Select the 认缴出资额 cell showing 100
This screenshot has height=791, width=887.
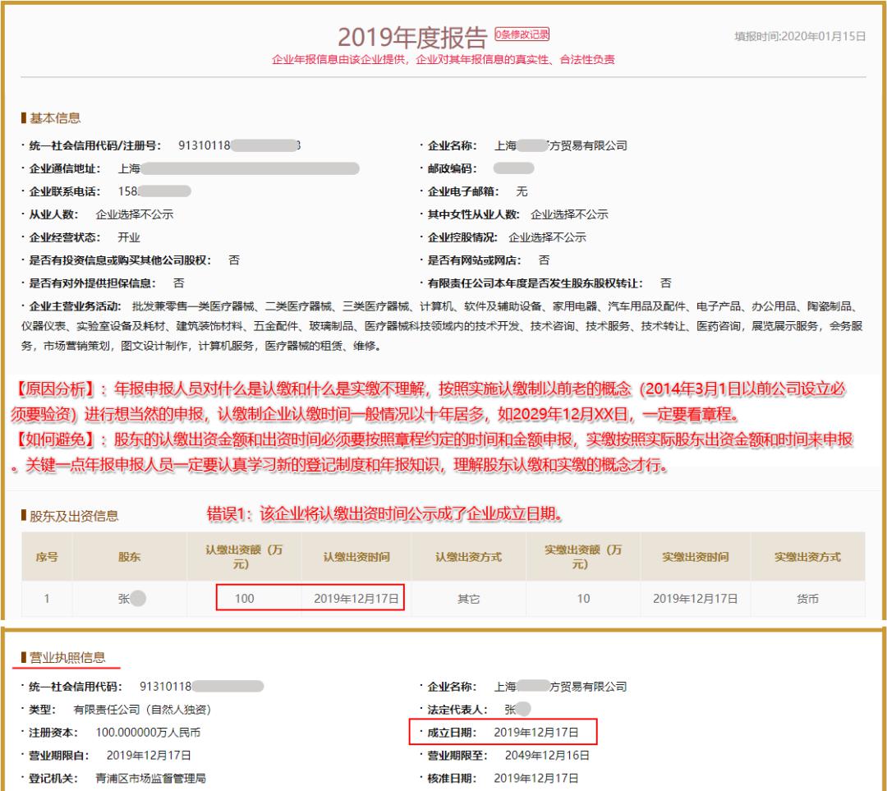[x=245, y=599]
